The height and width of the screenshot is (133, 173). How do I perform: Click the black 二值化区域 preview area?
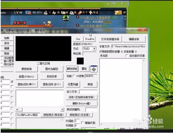point(43,49)
